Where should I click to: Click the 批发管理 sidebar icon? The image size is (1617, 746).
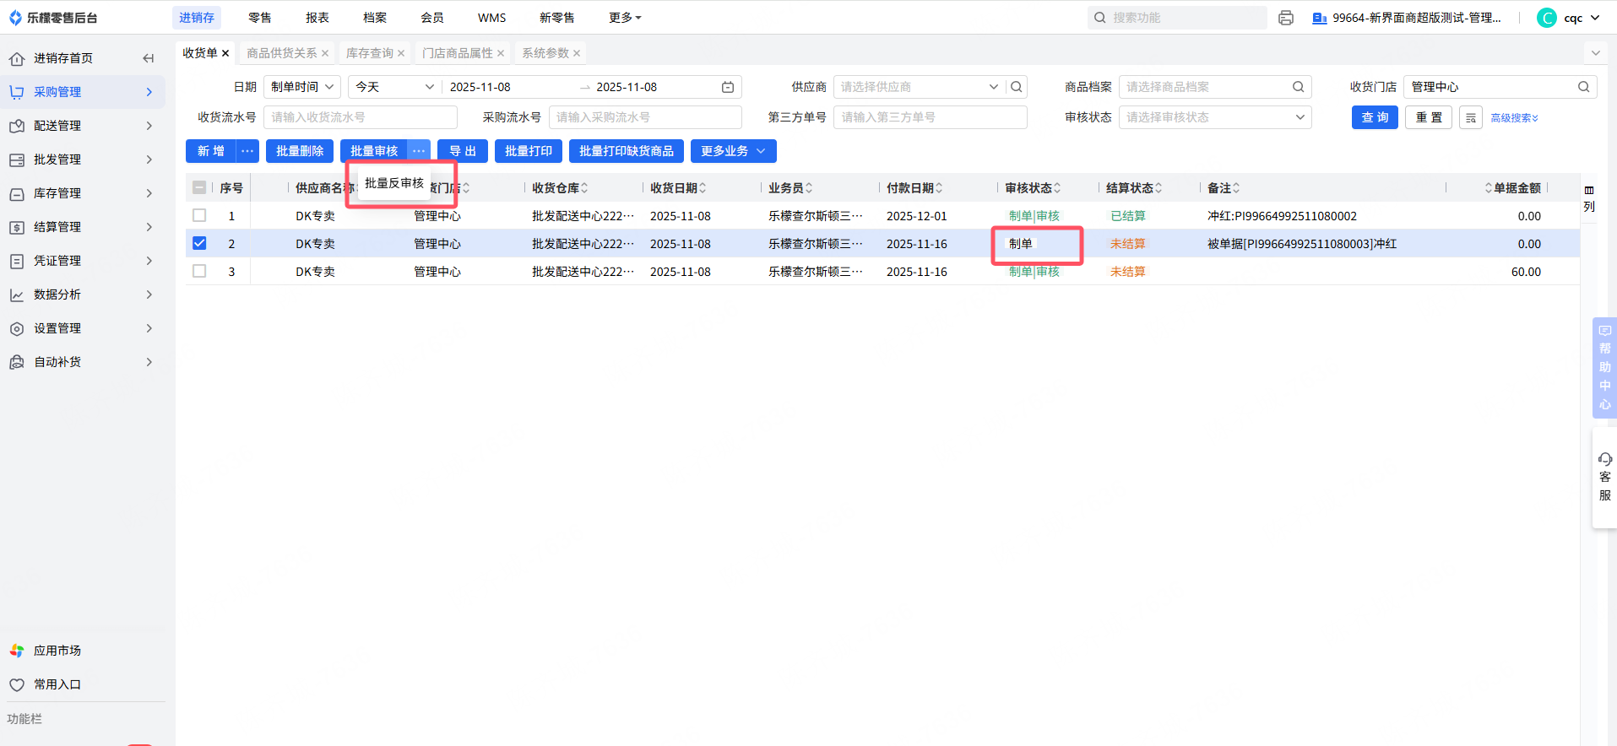pyautogui.click(x=17, y=159)
